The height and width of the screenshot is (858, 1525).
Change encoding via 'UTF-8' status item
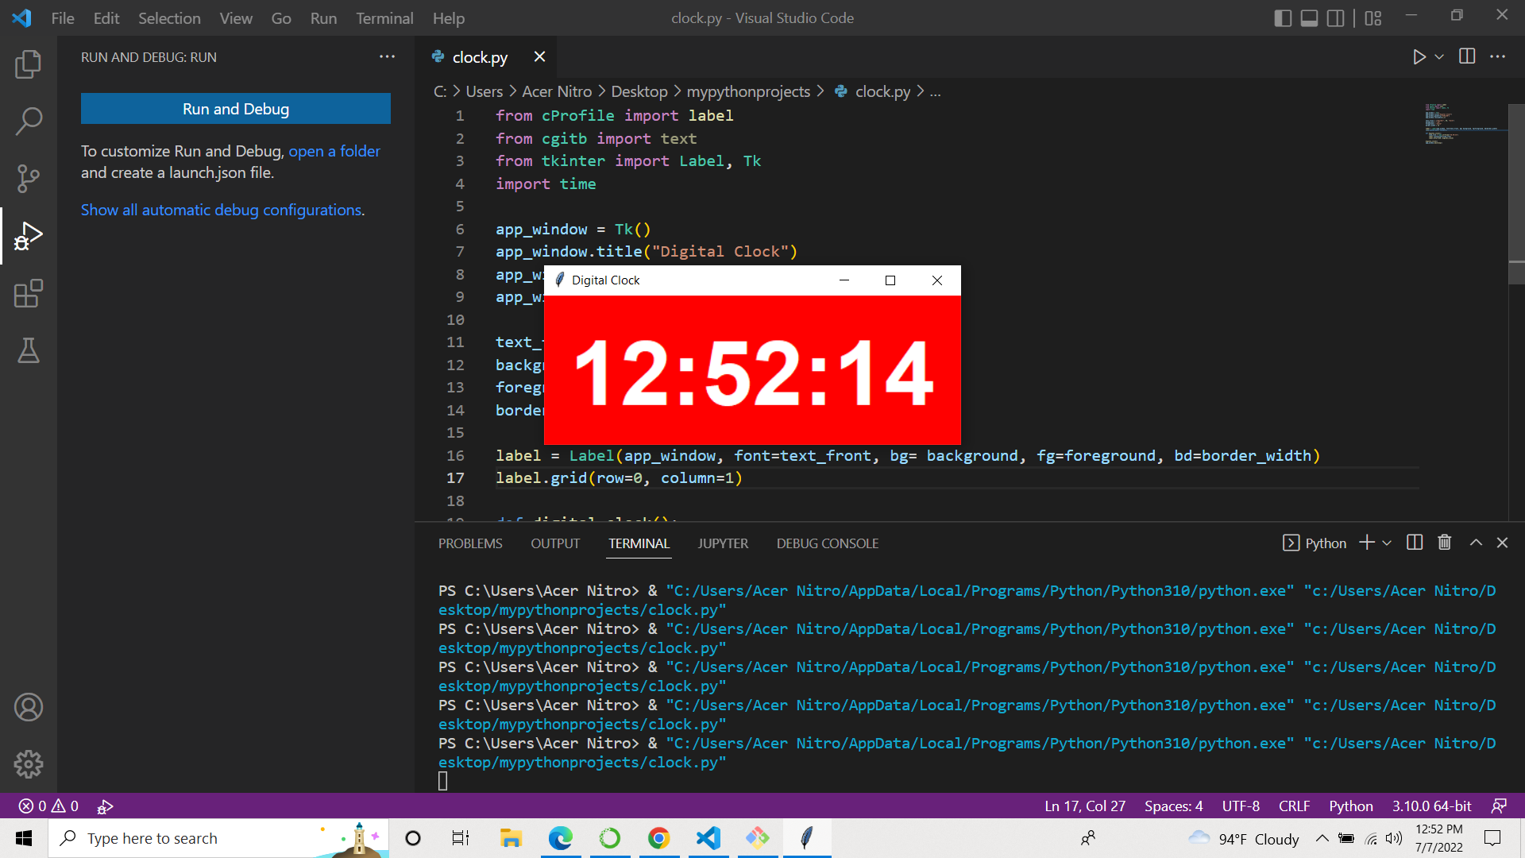click(x=1241, y=806)
